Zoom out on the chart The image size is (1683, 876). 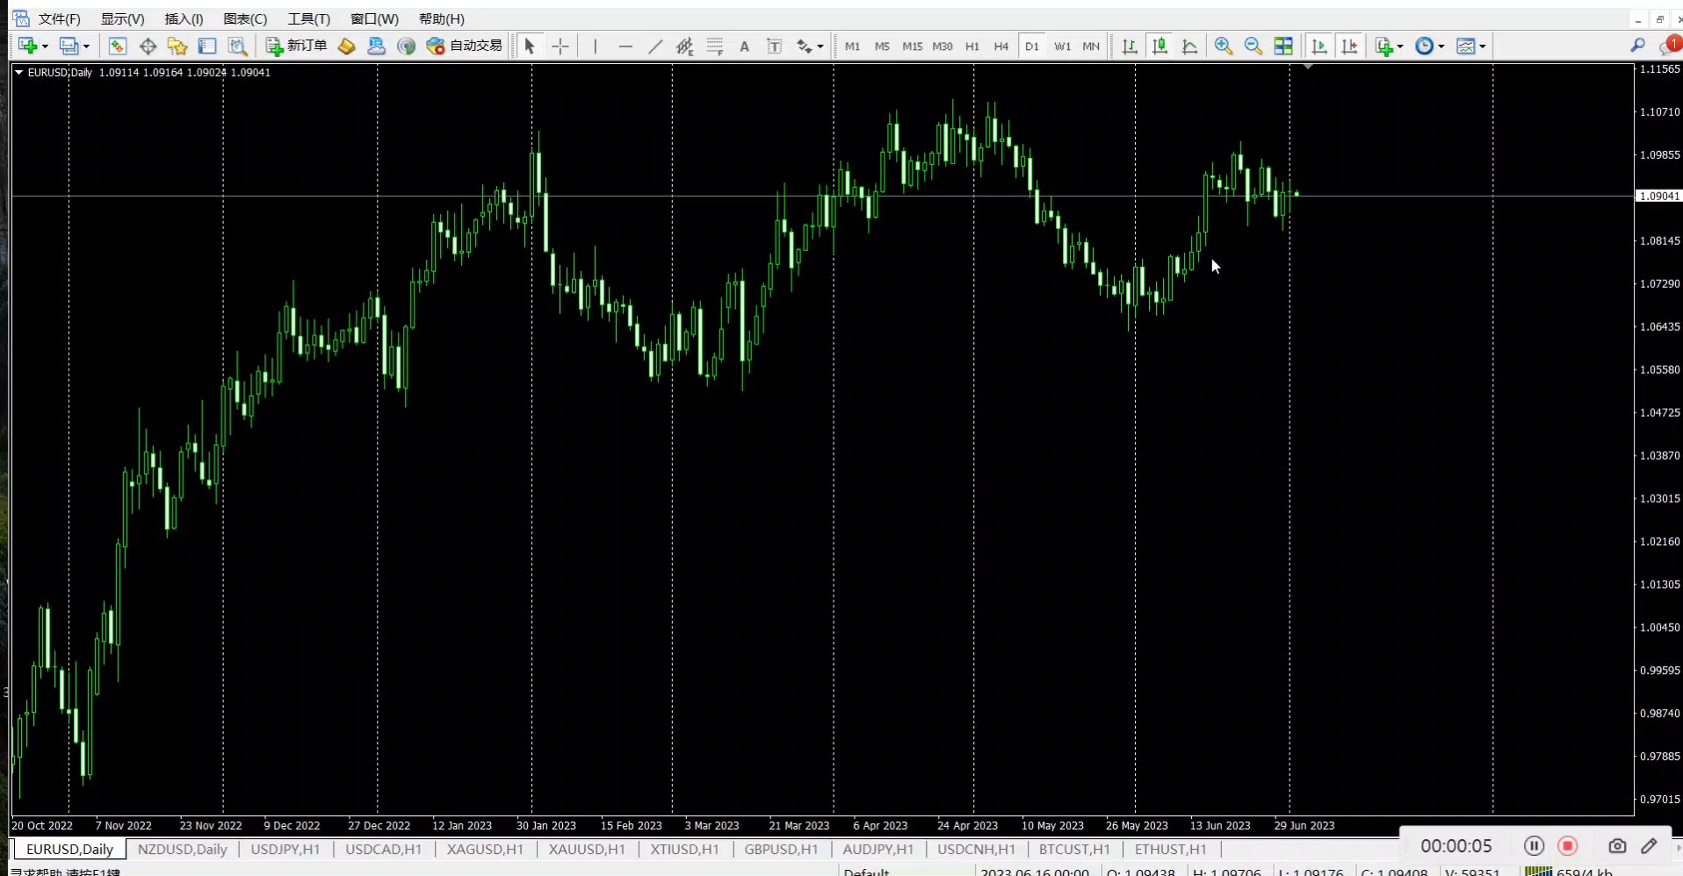click(x=1253, y=46)
